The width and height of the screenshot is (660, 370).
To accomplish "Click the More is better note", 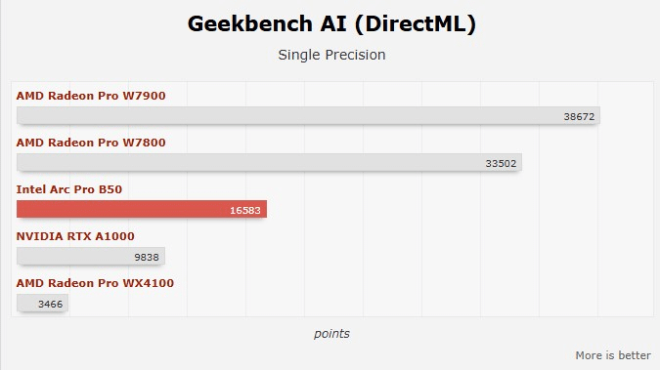I will point(613,355).
